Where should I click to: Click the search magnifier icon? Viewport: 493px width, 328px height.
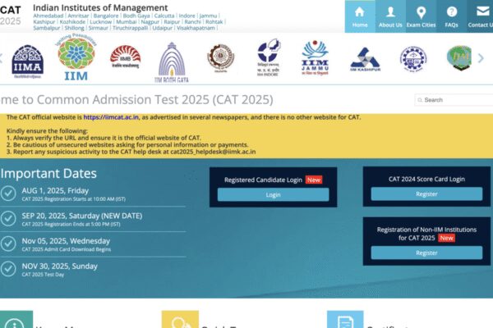tap(420, 100)
